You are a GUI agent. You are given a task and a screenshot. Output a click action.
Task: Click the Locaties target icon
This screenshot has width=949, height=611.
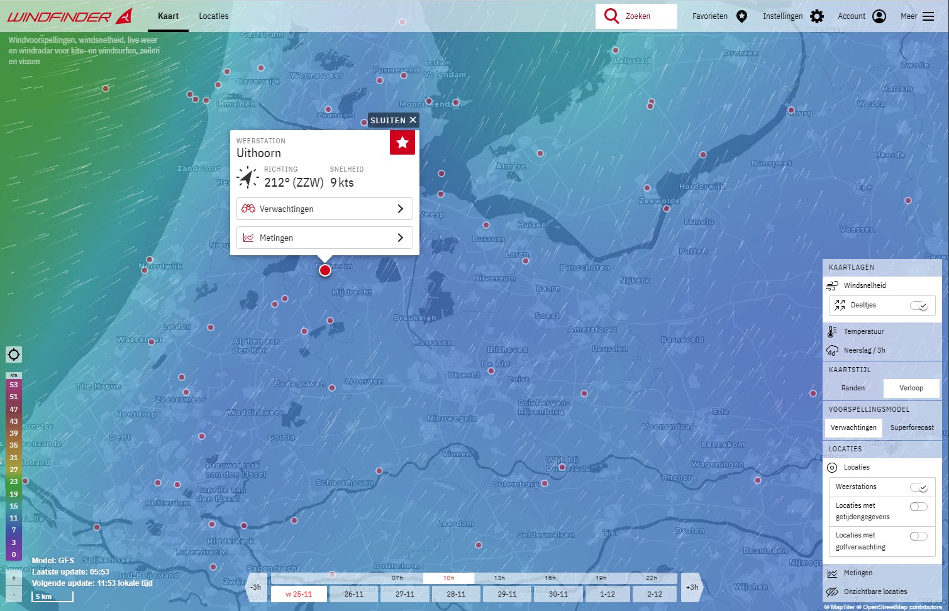(x=832, y=468)
